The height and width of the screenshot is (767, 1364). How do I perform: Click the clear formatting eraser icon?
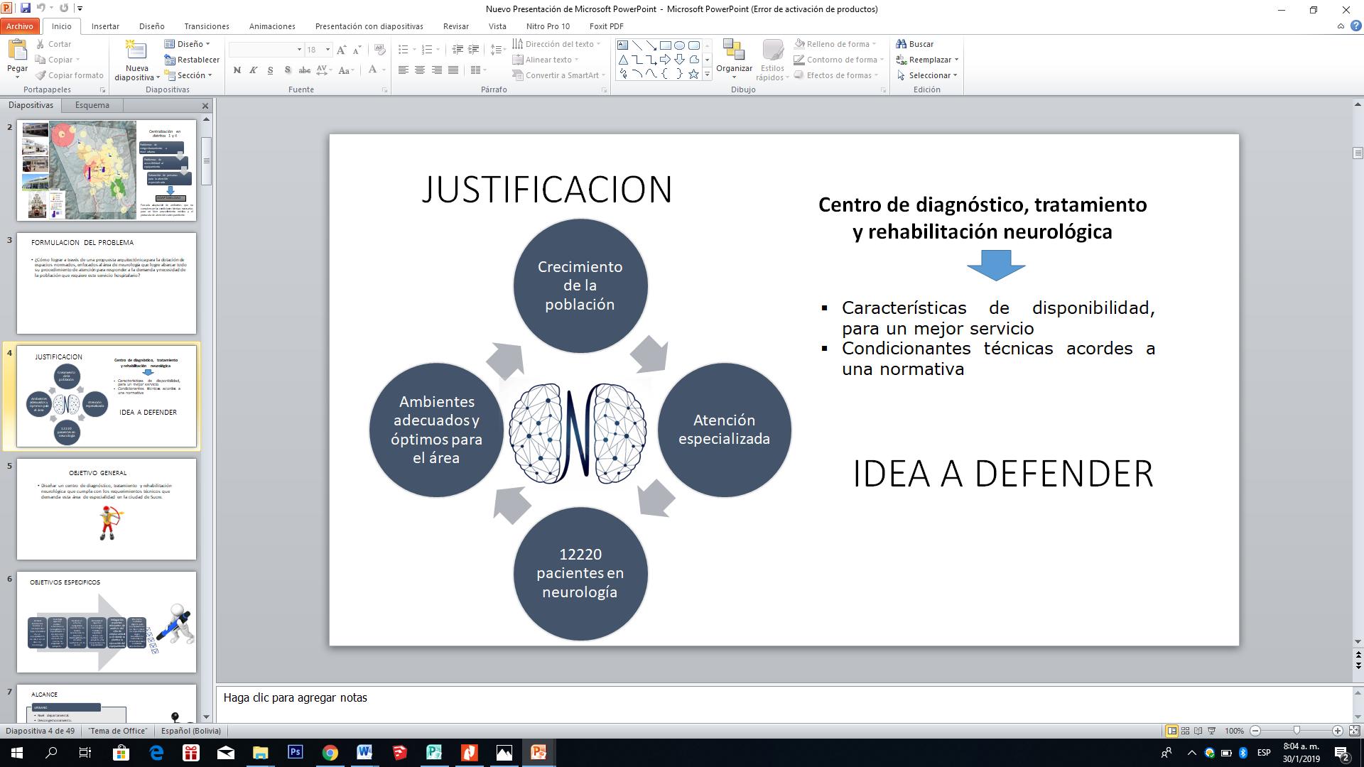tap(380, 49)
